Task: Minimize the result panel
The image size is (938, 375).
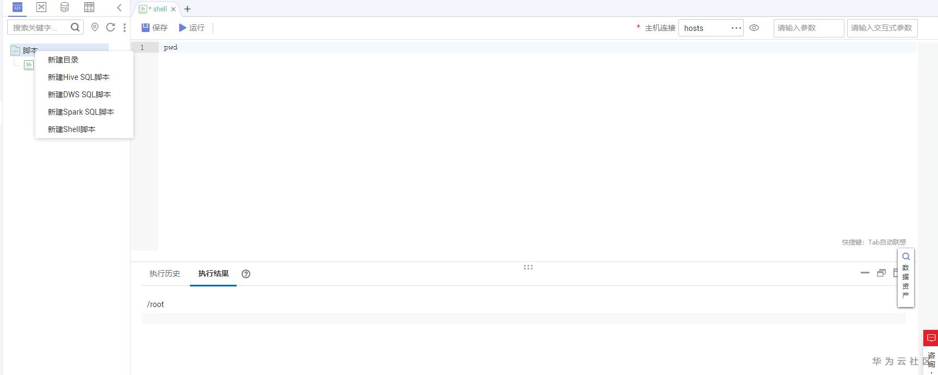Action: pos(865,273)
